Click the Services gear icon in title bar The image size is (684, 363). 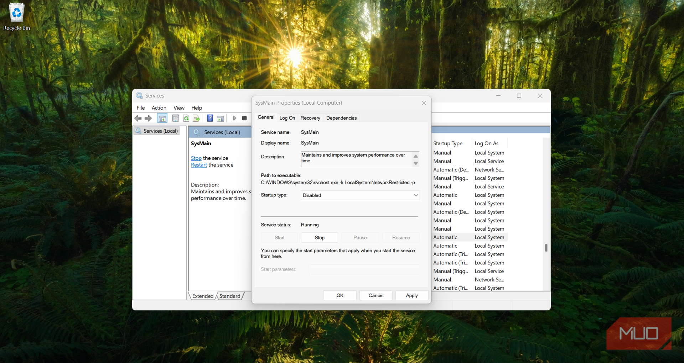(x=139, y=96)
